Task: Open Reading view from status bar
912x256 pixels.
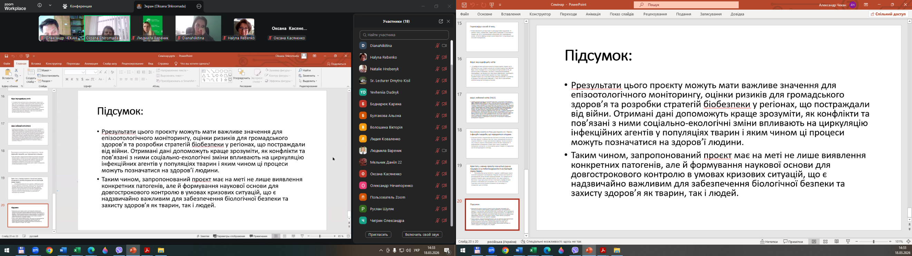Action: (x=837, y=242)
